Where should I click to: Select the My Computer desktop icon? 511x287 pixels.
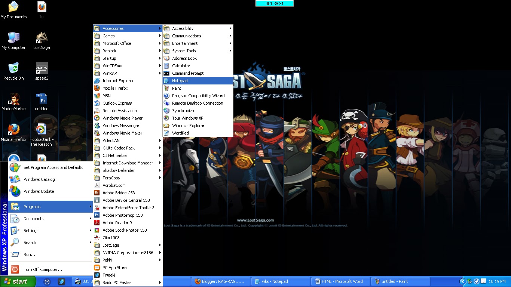[13, 41]
